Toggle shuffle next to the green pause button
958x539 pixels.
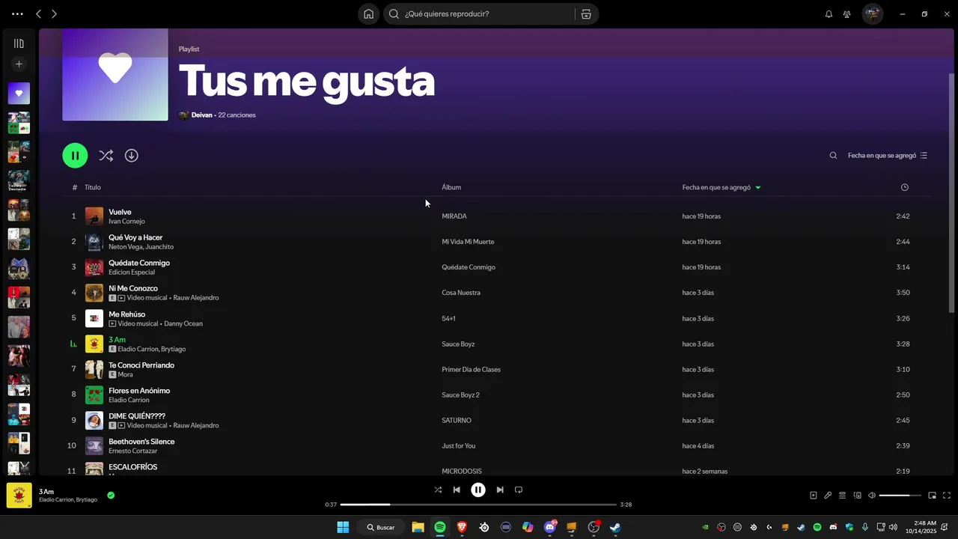(x=106, y=156)
